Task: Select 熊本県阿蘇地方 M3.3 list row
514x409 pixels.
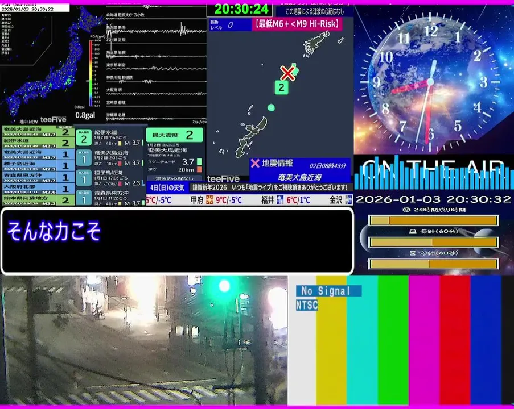Action: tap(38, 201)
